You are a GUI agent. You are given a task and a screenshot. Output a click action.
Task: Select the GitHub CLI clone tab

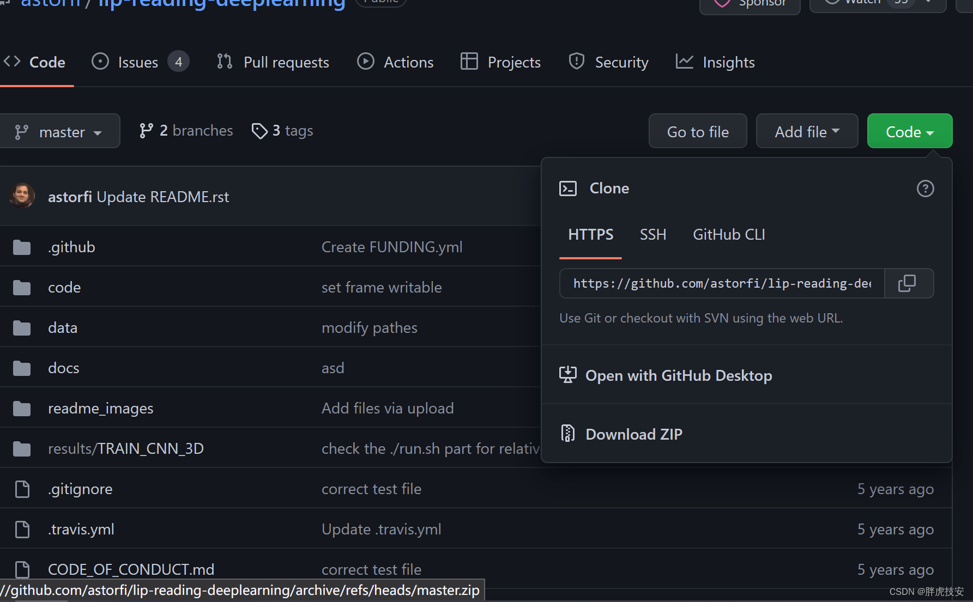pos(729,235)
